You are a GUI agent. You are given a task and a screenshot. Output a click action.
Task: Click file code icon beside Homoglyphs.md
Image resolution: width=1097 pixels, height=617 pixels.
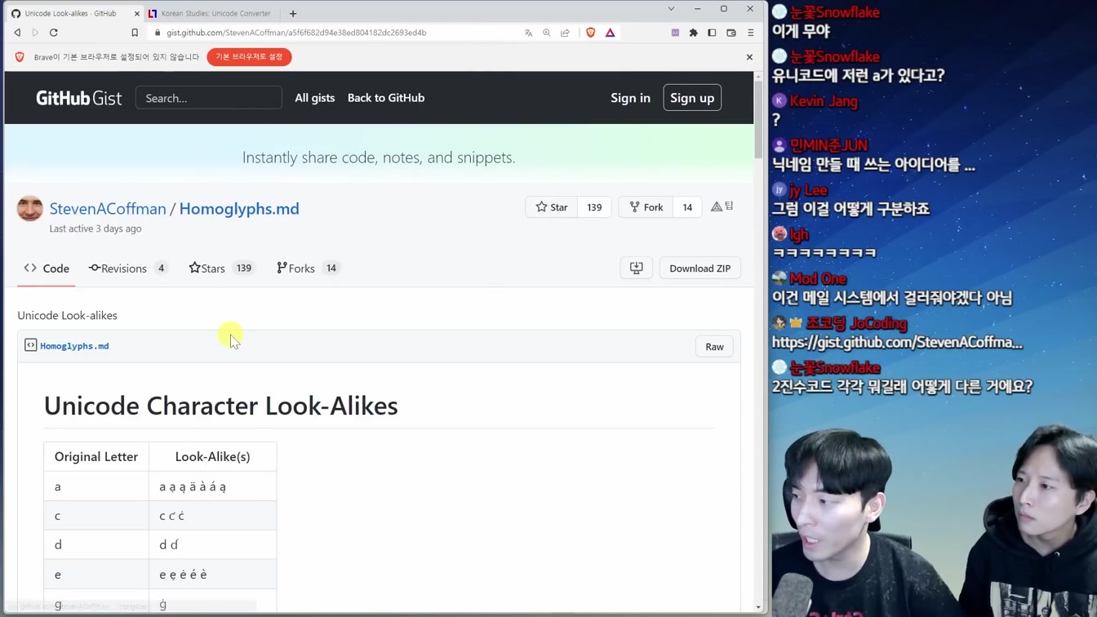point(30,345)
